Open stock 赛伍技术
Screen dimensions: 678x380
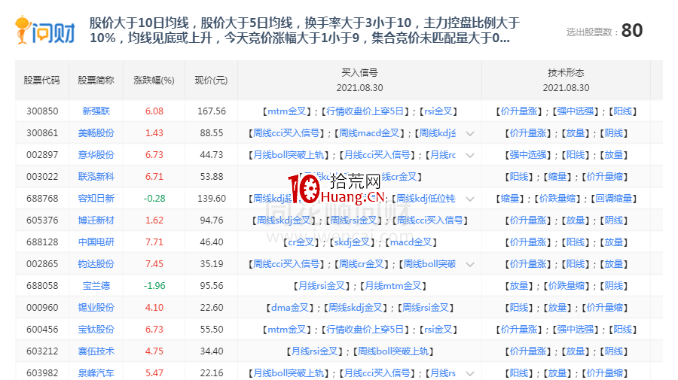click(x=96, y=351)
